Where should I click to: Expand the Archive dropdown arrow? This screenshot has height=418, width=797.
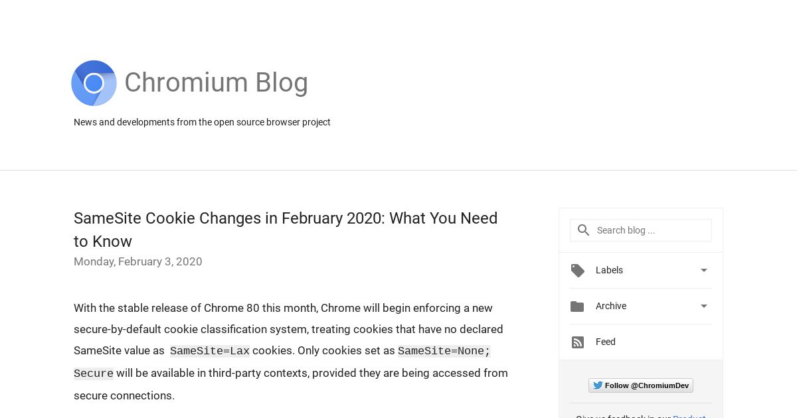(704, 306)
